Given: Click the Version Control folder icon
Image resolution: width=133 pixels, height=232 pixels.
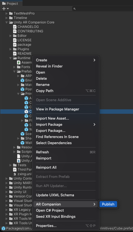Looking at the screenshot, I should (11, 196).
